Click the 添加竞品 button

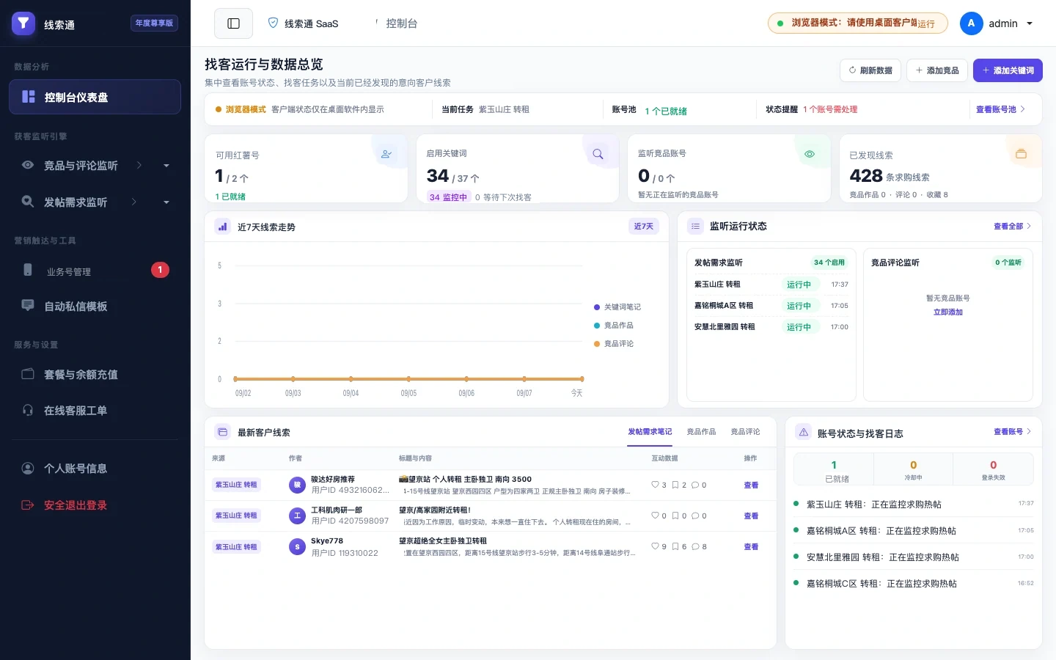pos(937,70)
